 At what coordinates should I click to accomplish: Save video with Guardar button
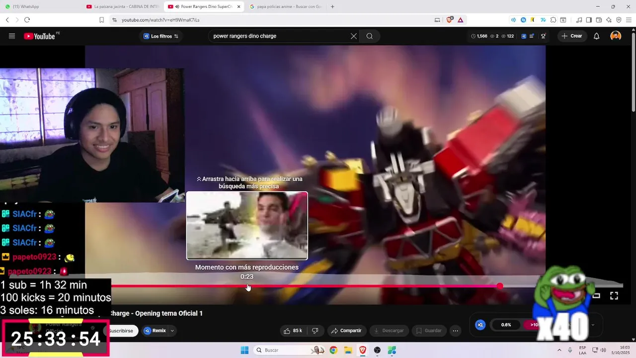[x=429, y=331]
